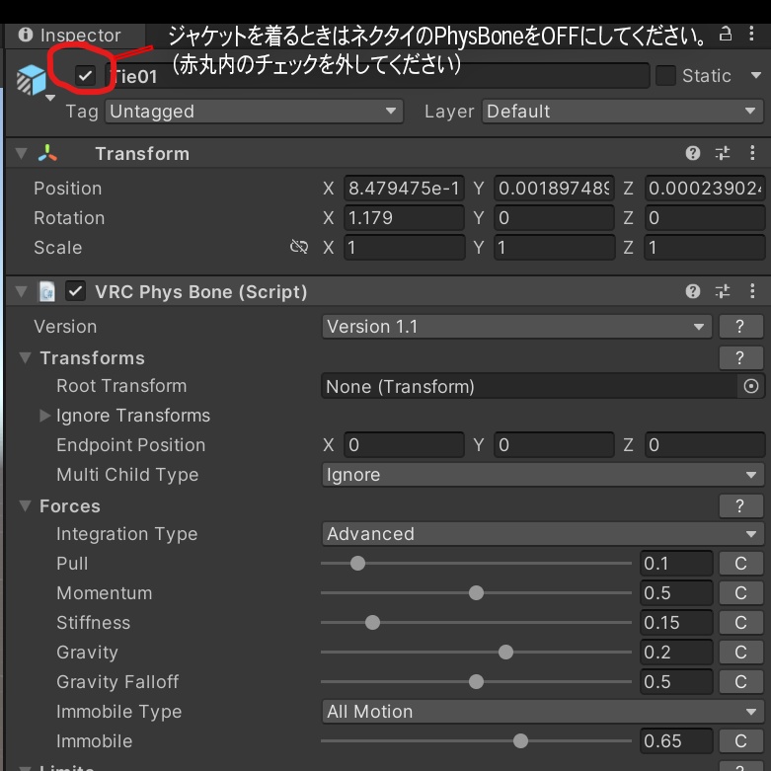Click the Gravity curve C button
The width and height of the screenshot is (771, 771).
pos(740,652)
